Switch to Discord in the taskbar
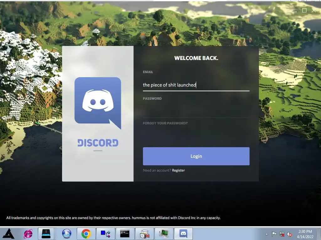 coord(183,234)
